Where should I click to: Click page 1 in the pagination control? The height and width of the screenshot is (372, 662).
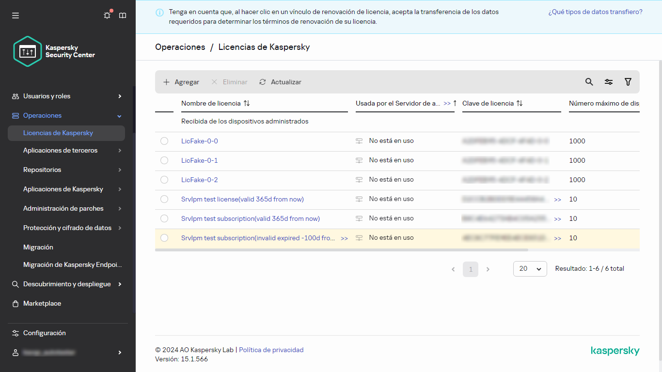click(470, 269)
